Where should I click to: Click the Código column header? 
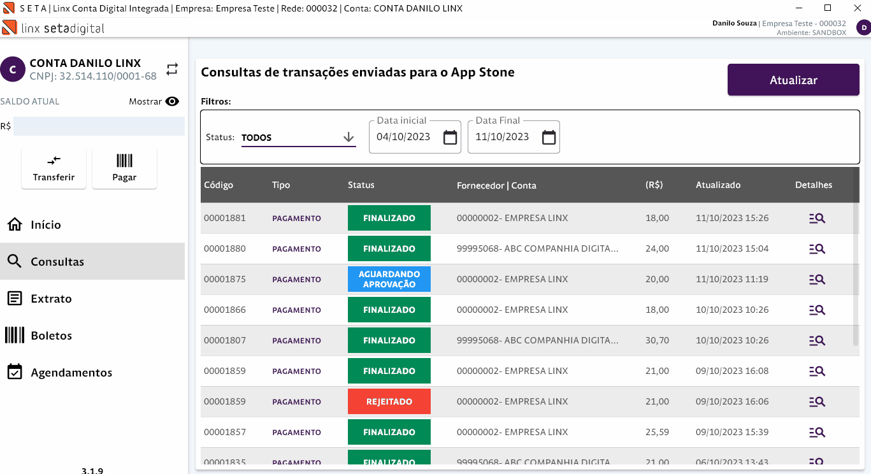click(x=219, y=185)
